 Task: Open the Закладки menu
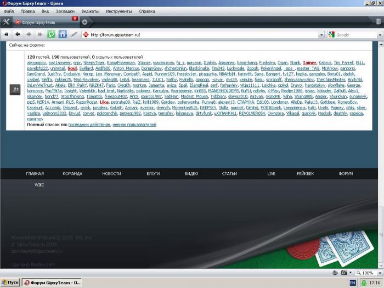[x=65, y=12]
